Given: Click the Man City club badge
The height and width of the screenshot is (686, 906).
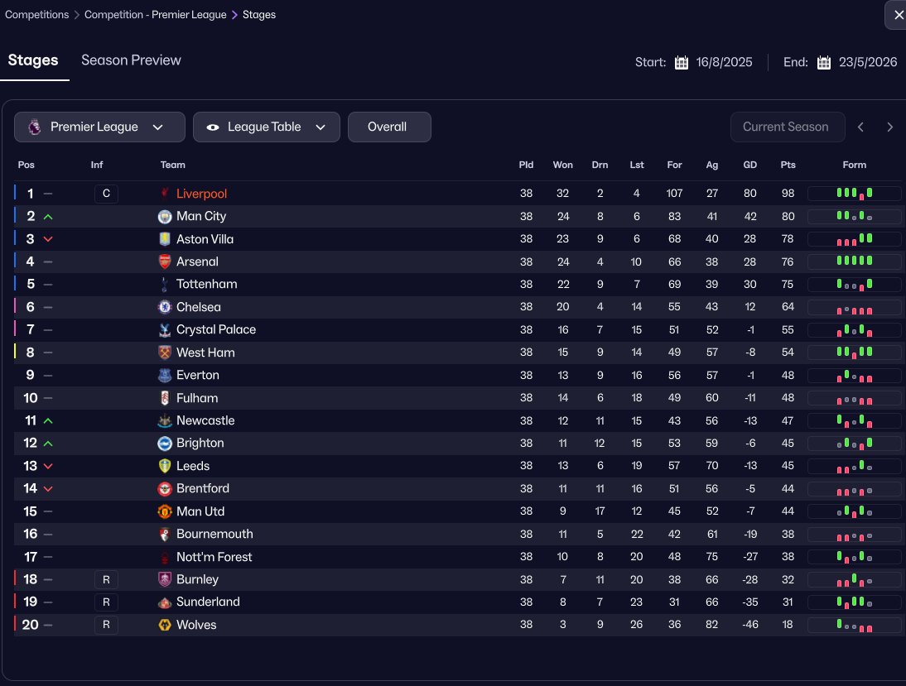Looking at the screenshot, I should [165, 217].
